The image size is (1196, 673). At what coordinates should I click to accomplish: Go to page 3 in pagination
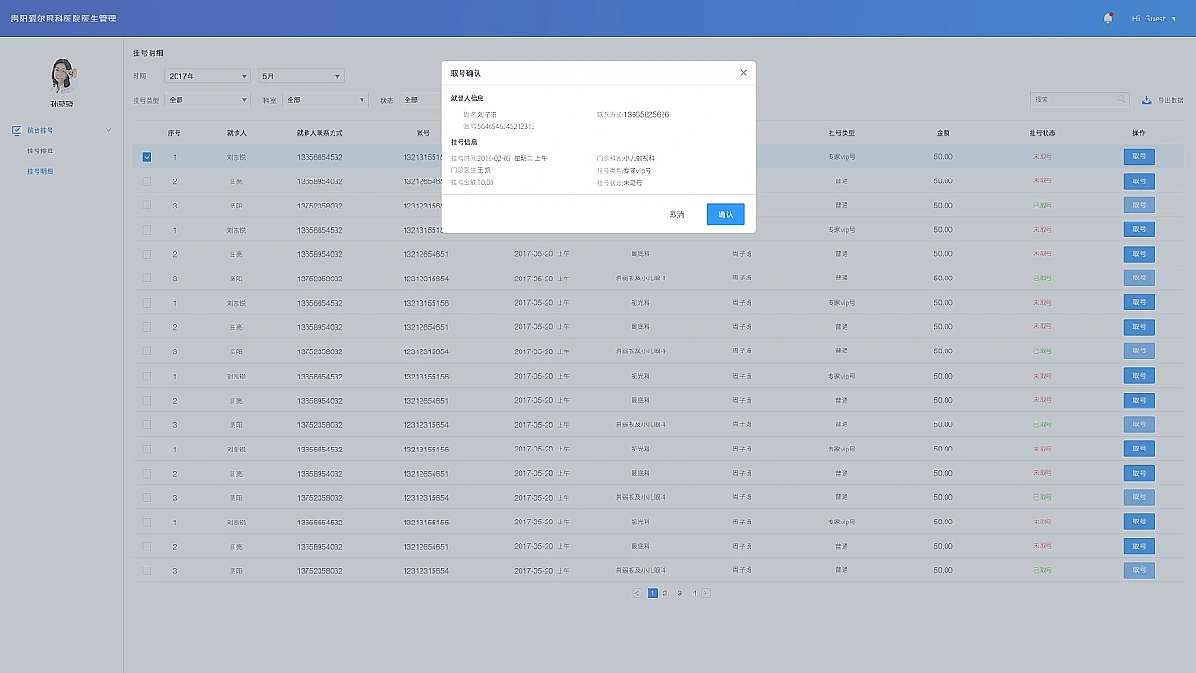click(679, 593)
